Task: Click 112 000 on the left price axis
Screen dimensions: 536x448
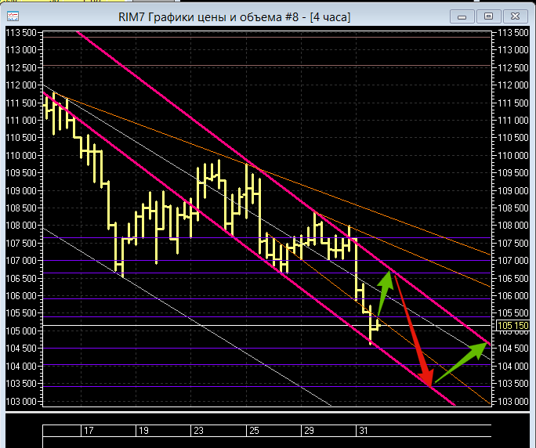Action: pyautogui.click(x=21, y=85)
